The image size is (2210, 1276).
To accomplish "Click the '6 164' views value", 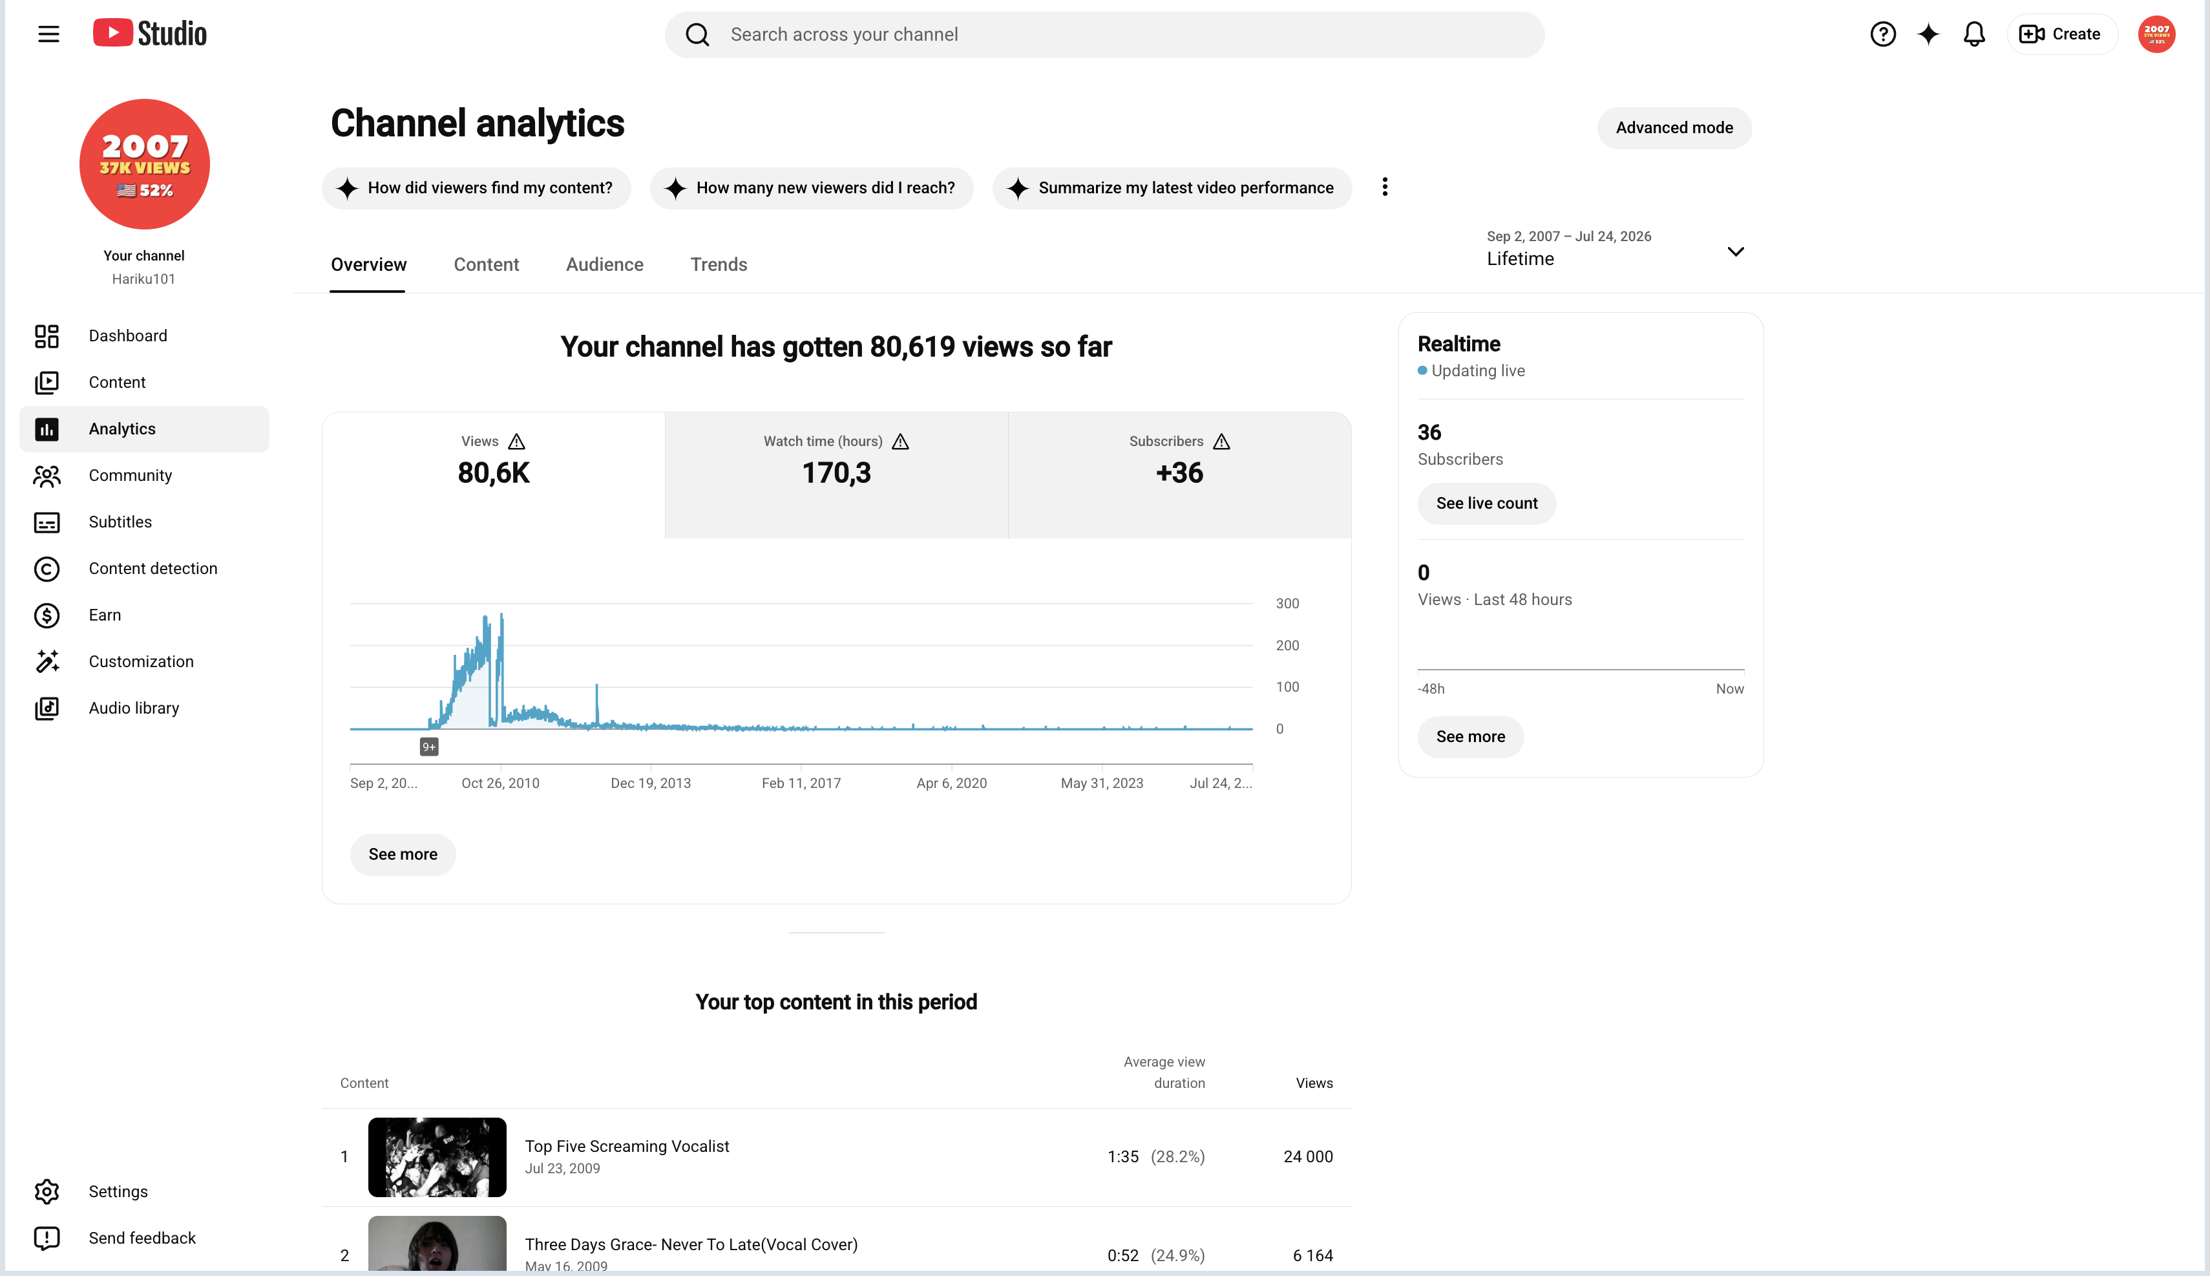I will click(1312, 1255).
